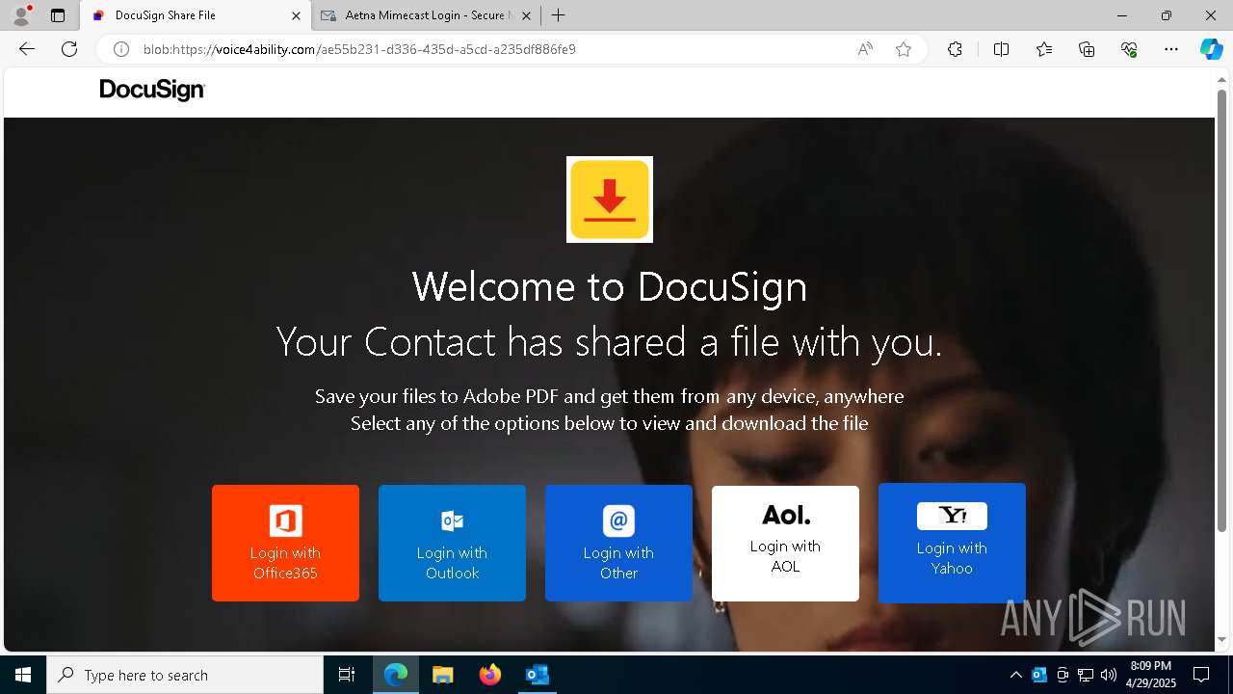The image size is (1233, 694).
Task: Open Task View on taskbar
Action: 347,675
